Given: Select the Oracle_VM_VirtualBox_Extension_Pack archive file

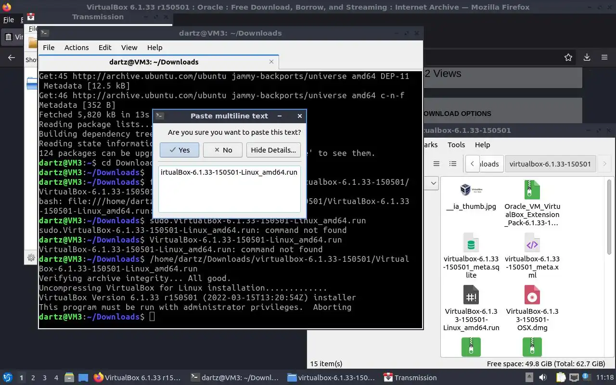Looking at the screenshot, I should 532,204.
